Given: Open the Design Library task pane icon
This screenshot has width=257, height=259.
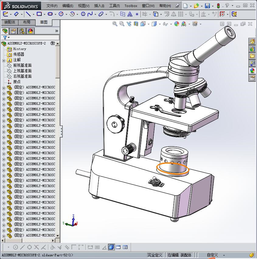Looking at the screenshot, I should [252, 49].
